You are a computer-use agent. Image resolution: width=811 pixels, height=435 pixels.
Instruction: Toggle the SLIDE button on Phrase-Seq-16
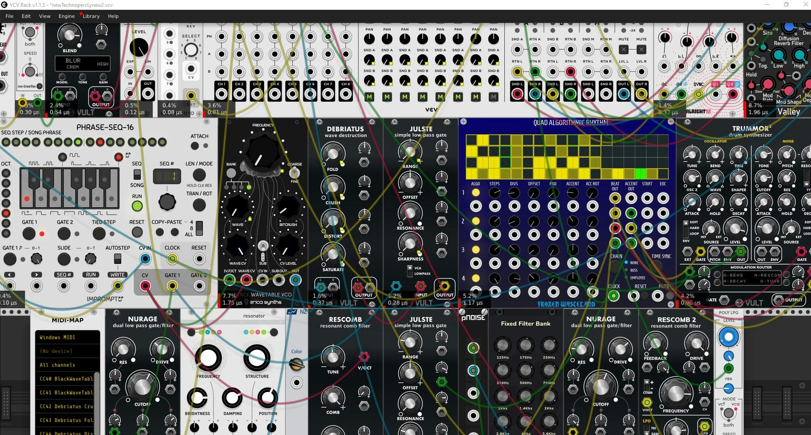(x=64, y=259)
